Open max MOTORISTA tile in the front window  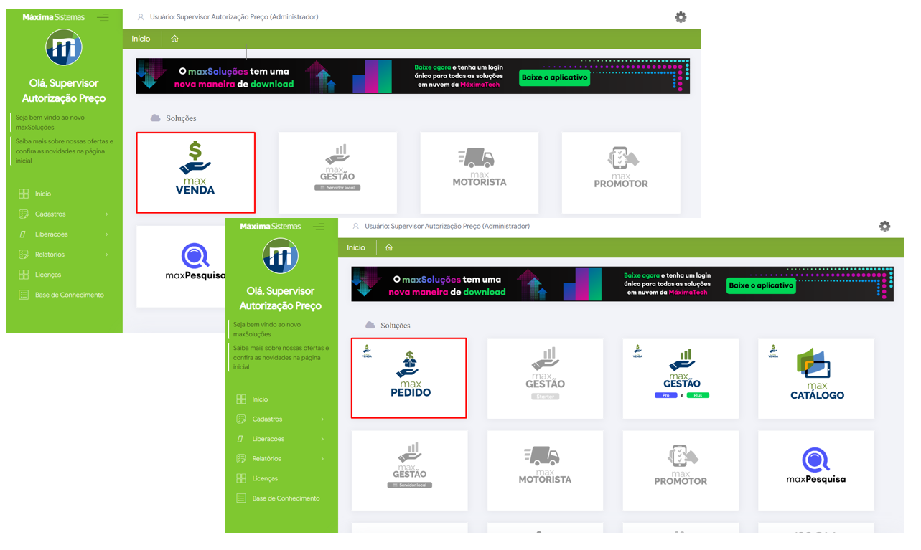545,470
